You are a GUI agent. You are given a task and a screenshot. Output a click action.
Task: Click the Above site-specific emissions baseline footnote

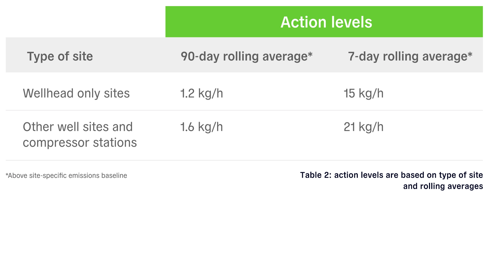tap(66, 175)
